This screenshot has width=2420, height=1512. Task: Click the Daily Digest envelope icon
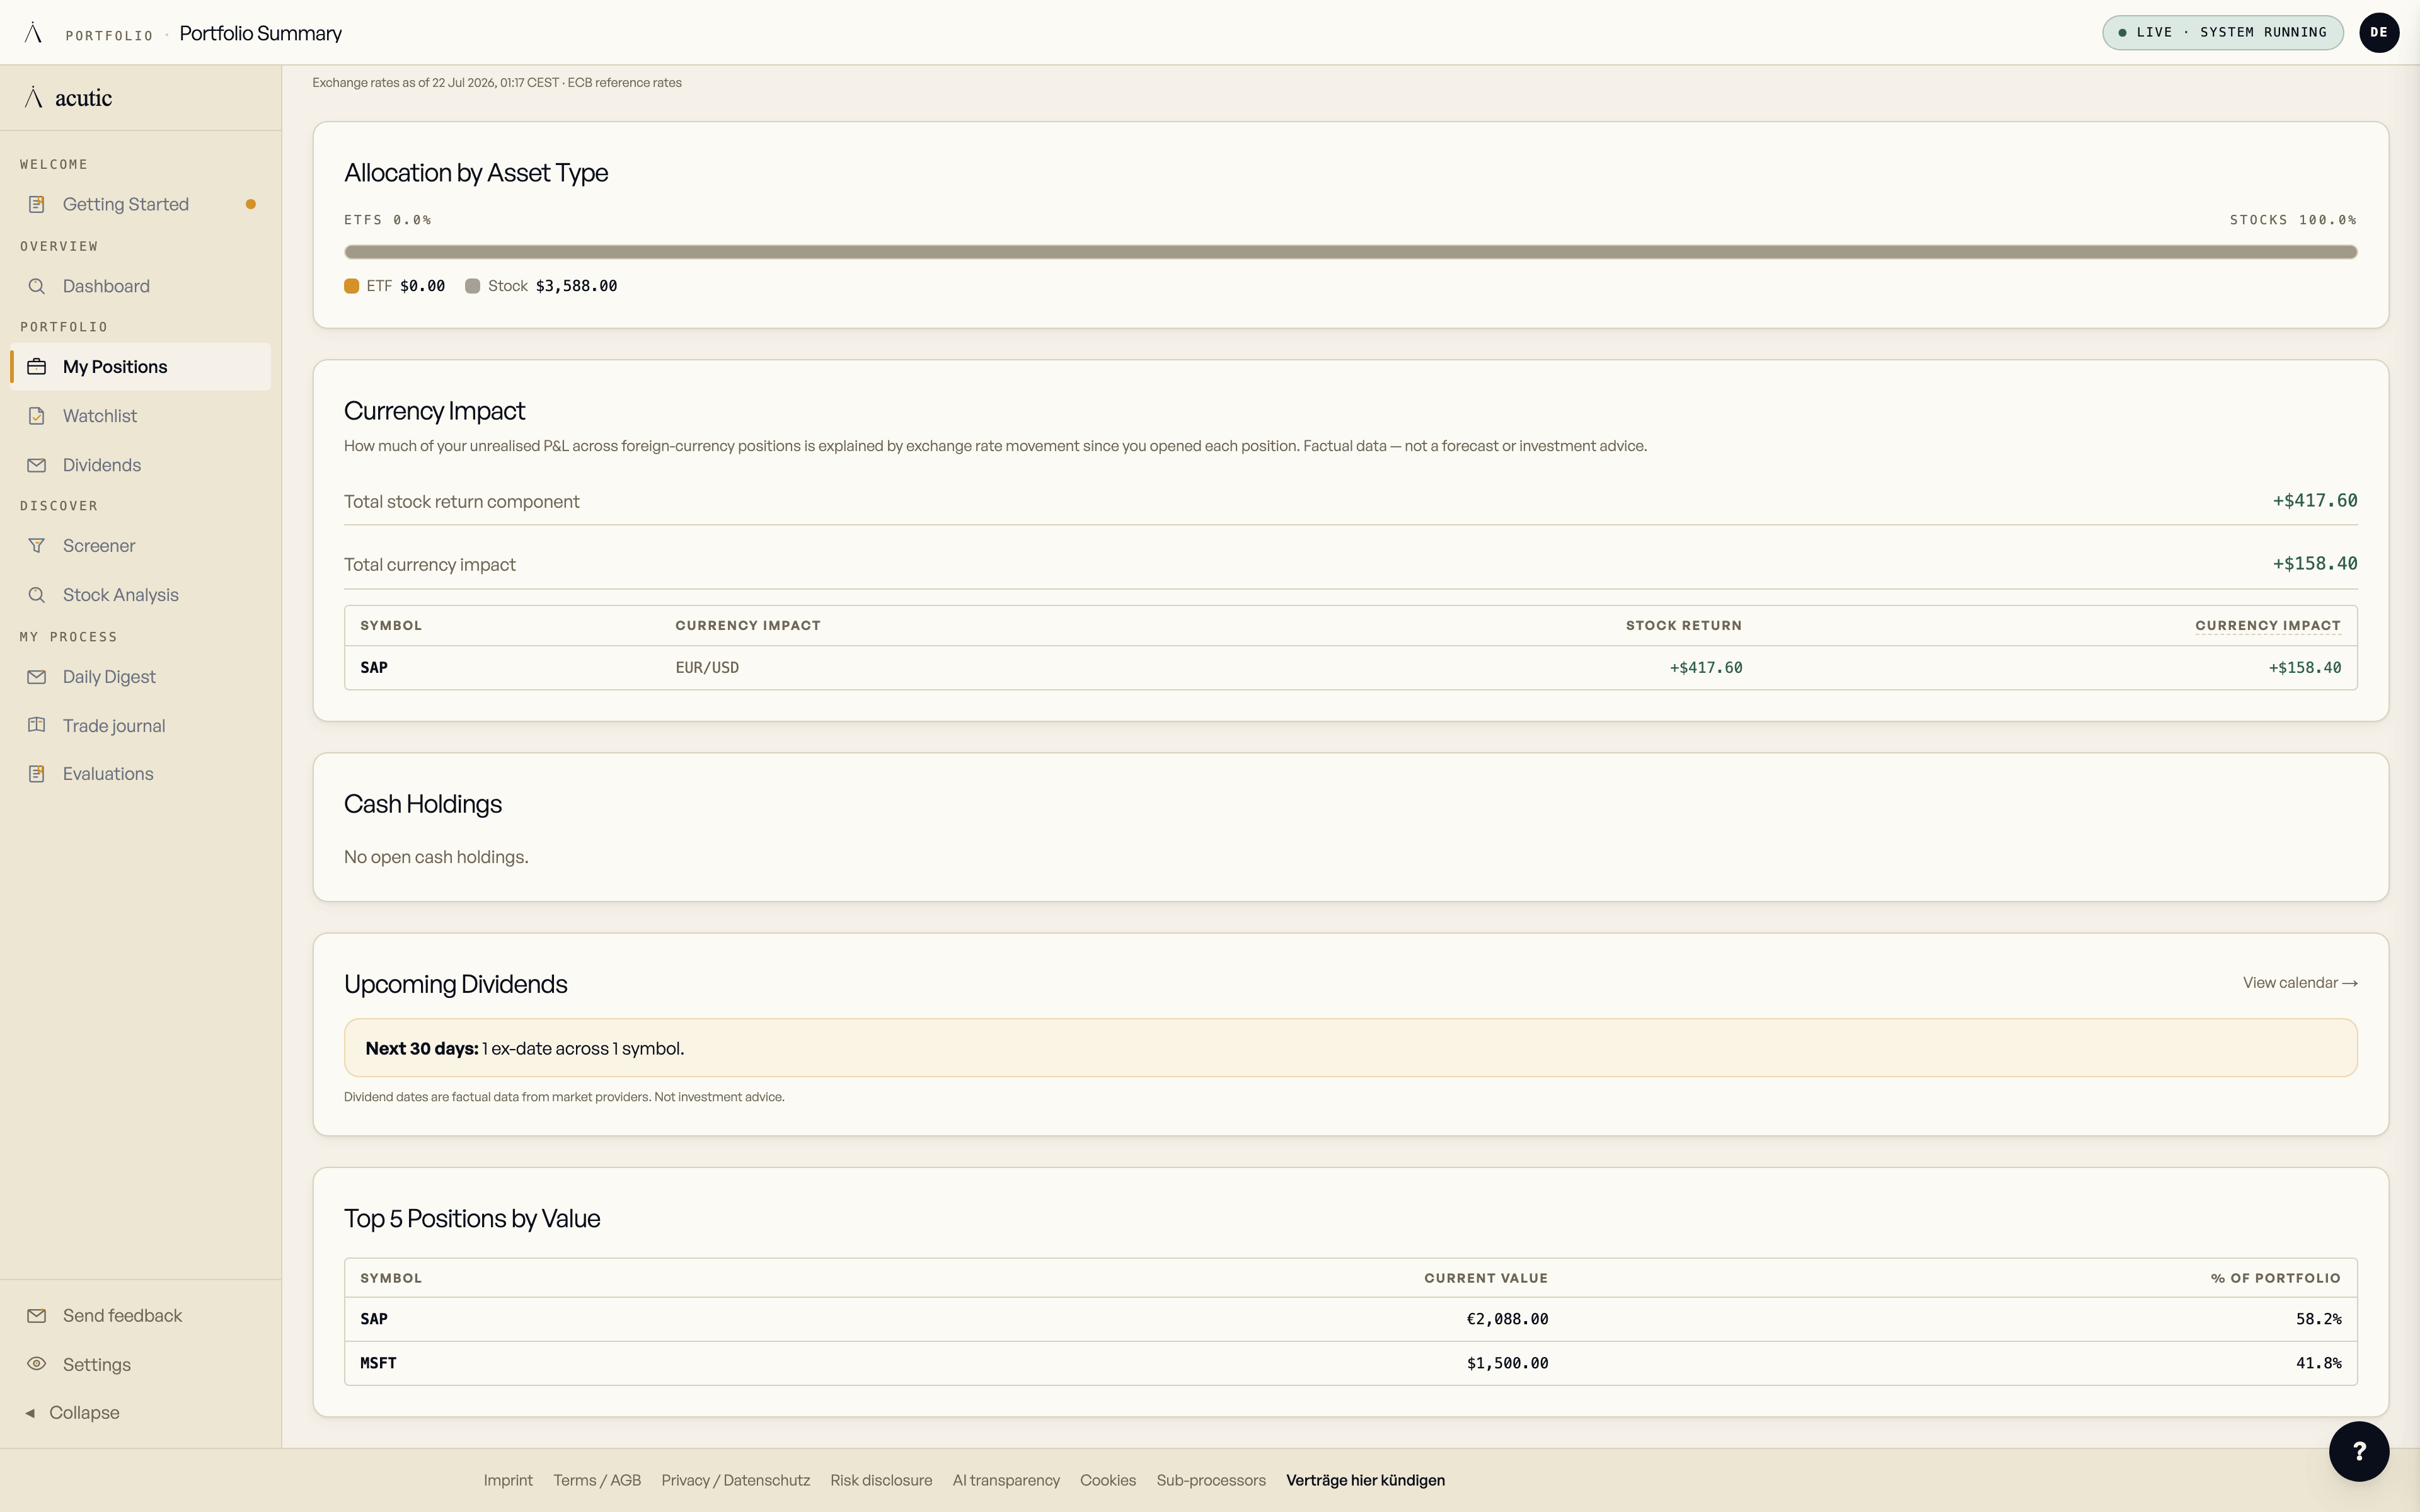[37, 677]
